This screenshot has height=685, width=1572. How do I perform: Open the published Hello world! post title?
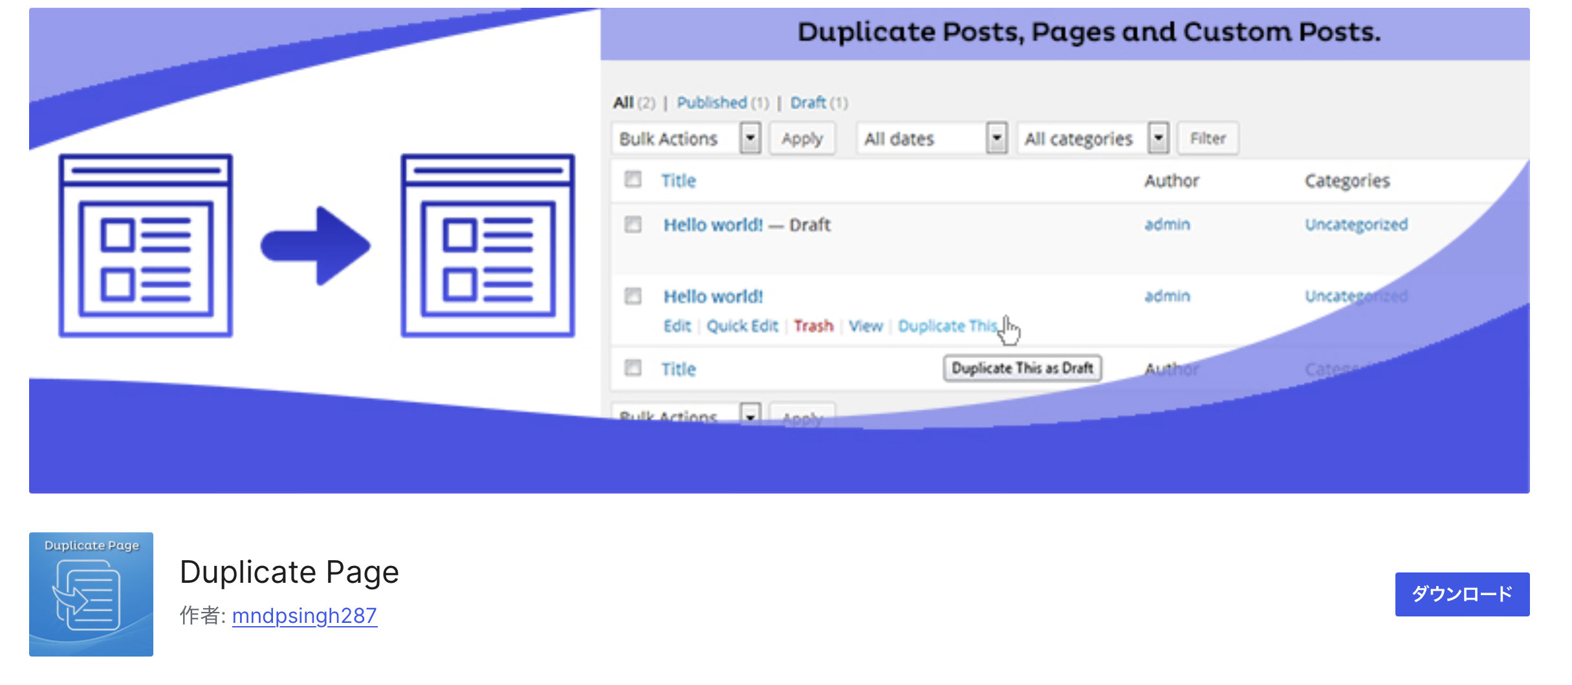click(x=713, y=296)
